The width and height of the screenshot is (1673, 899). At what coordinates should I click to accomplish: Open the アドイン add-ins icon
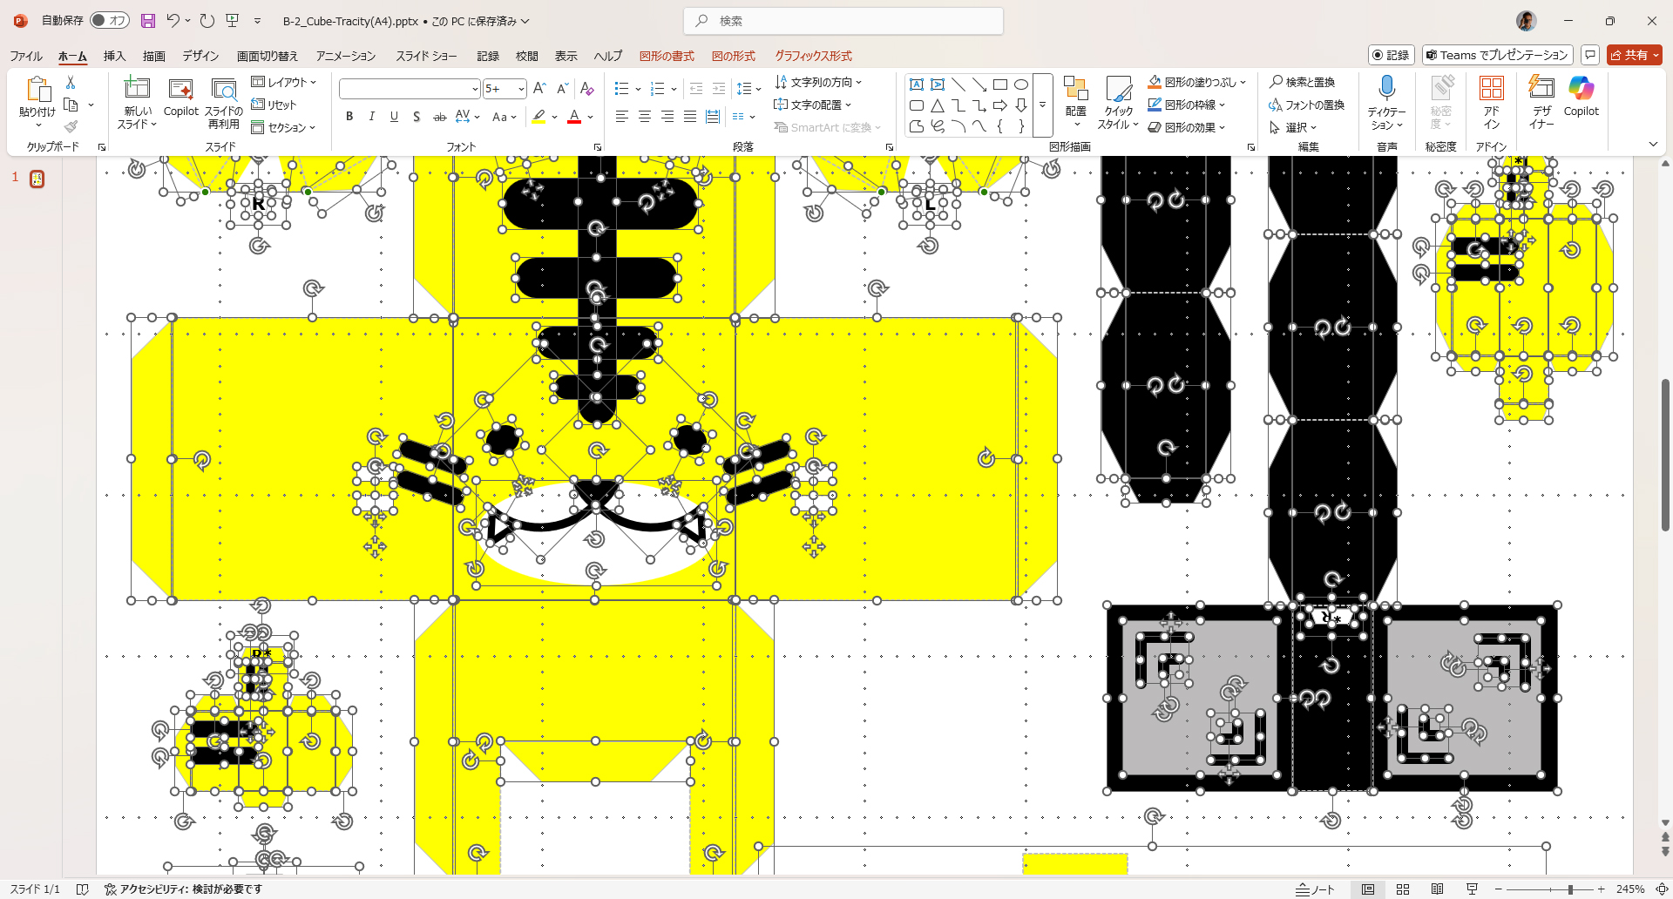(x=1492, y=101)
